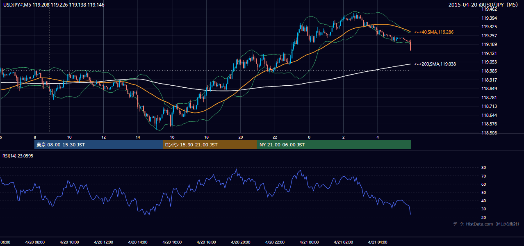Select the NY 21:00-06:00 JST session bar

tap(334, 145)
